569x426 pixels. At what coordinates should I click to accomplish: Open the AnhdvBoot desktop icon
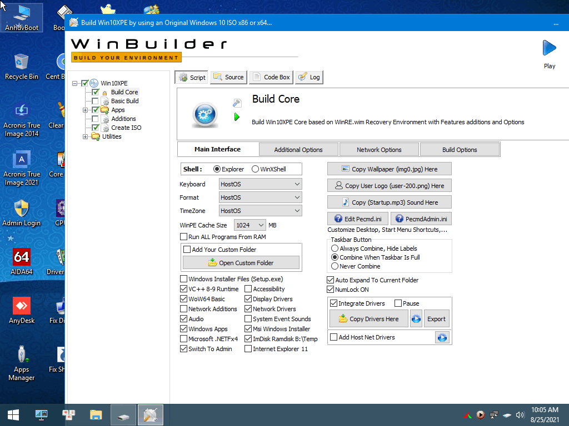[22, 17]
